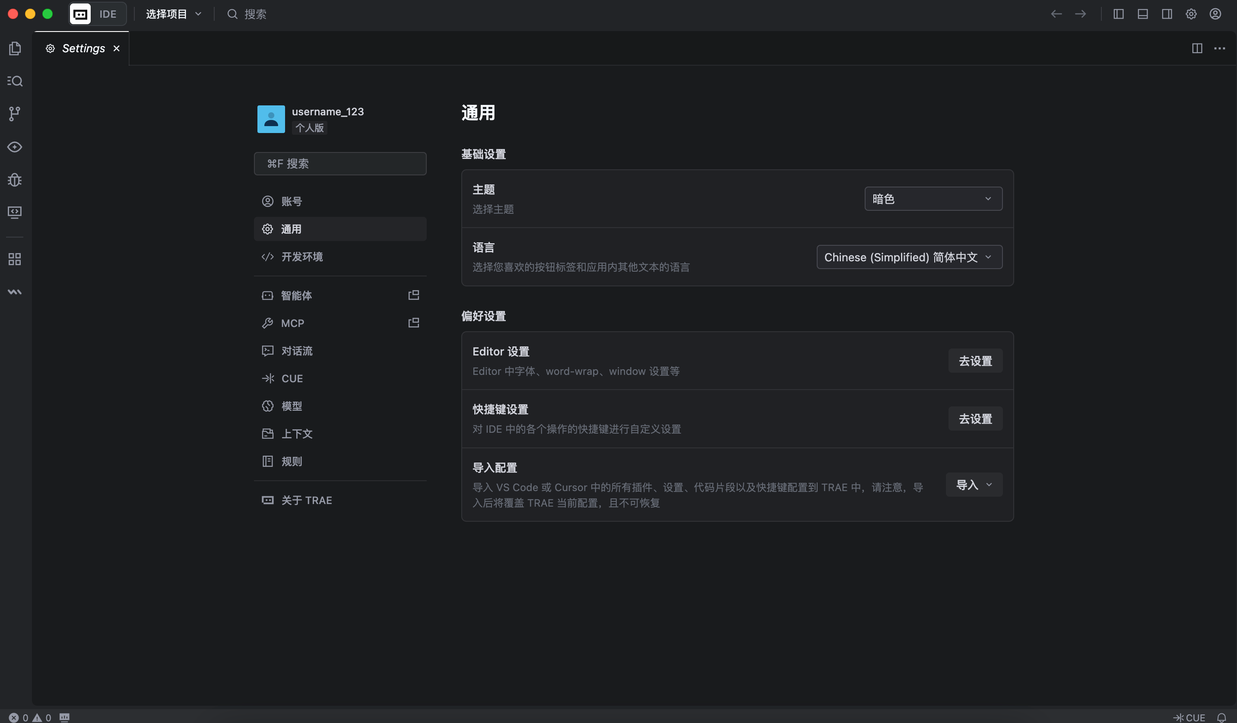Open the 主题 theme dropdown showing 暗色
Viewport: 1237px width, 723px height.
pyautogui.click(x=932, y=199)
